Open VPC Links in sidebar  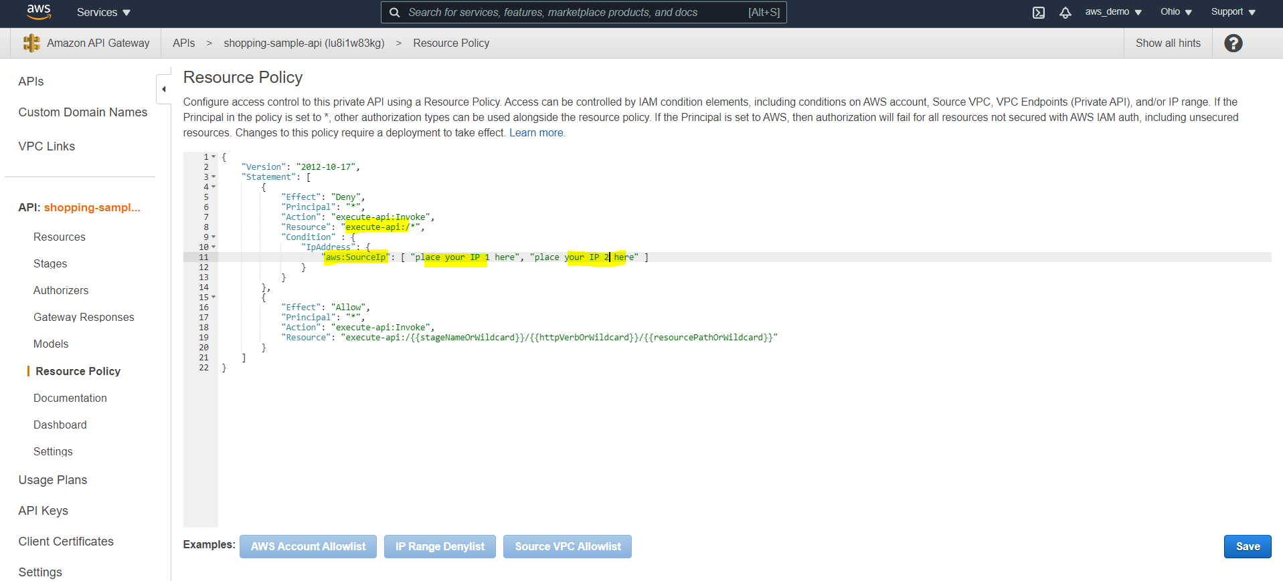47,146
